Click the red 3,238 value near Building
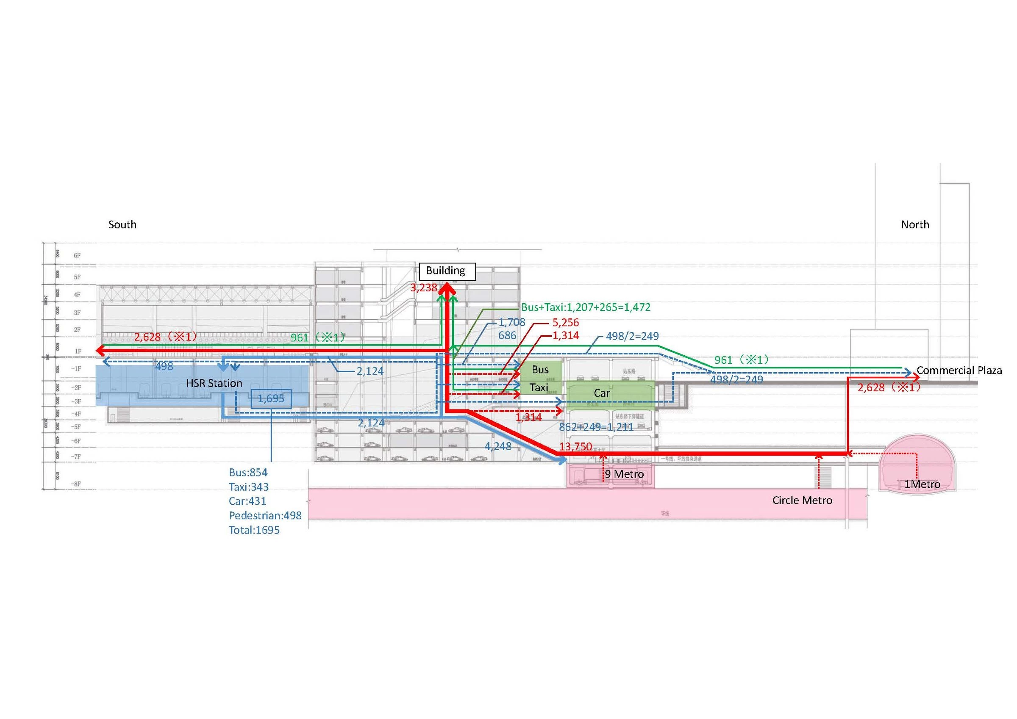The width and height of the screenshot is (1017, 719). pos(423,288)
